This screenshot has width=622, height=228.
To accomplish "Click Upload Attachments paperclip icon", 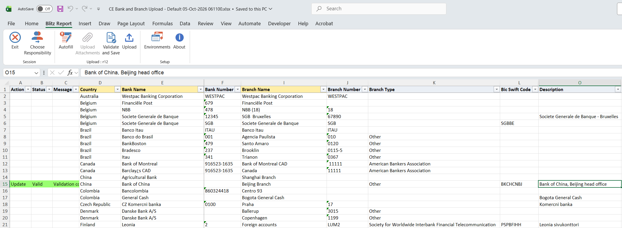I will [x=88, y=38].
